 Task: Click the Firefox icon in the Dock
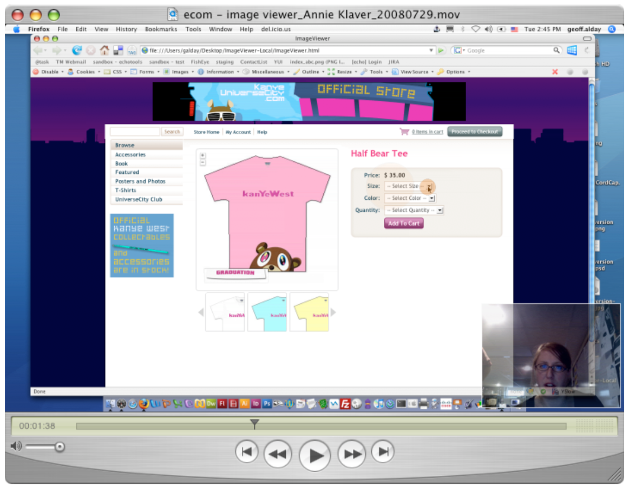[x=143, y=404]
